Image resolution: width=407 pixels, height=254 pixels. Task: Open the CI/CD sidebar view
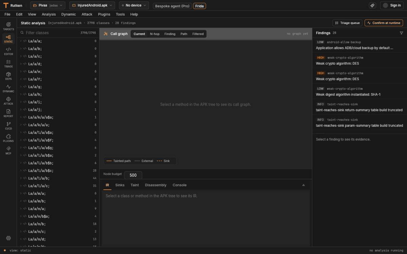8,126
